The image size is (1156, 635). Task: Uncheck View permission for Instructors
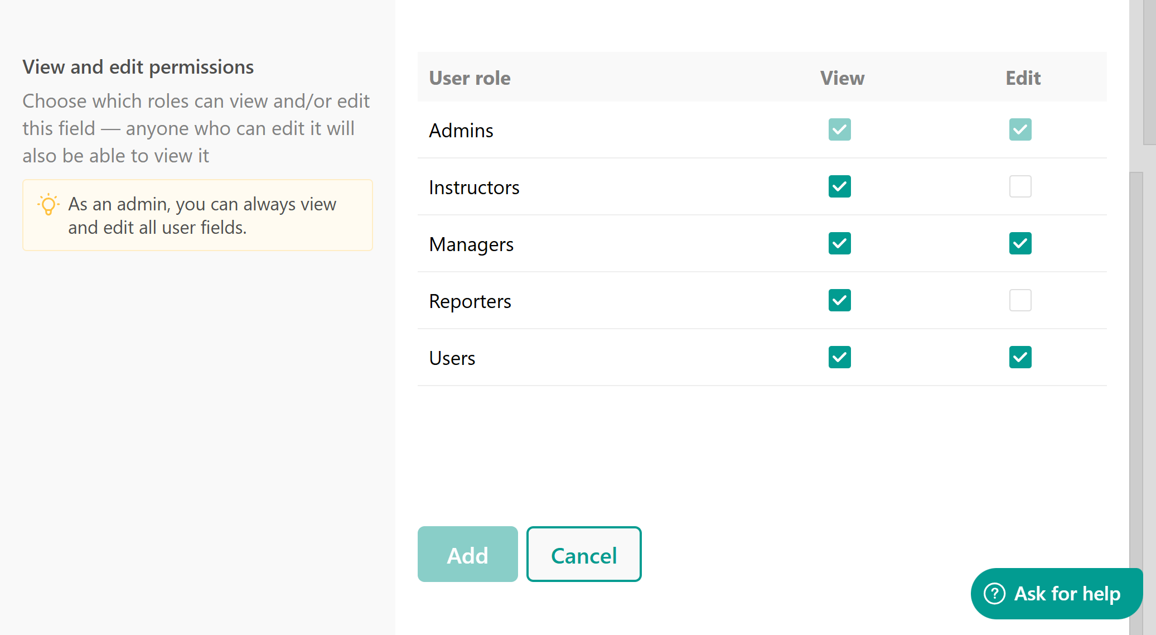(839, 186)
